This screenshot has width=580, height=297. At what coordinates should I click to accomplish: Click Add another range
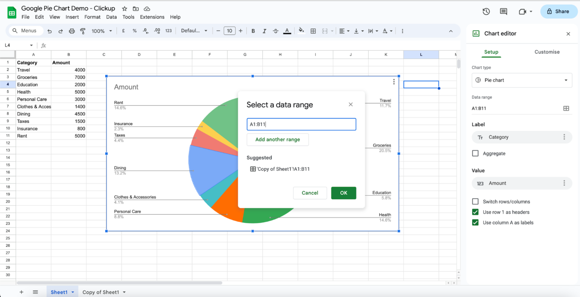[278, 139]
